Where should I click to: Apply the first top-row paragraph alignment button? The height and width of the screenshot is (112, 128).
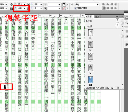pos(104,4)
